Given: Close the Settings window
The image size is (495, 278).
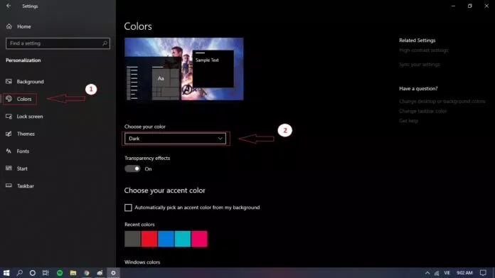Looking at the screenshot, I should [x=486, y=6].
